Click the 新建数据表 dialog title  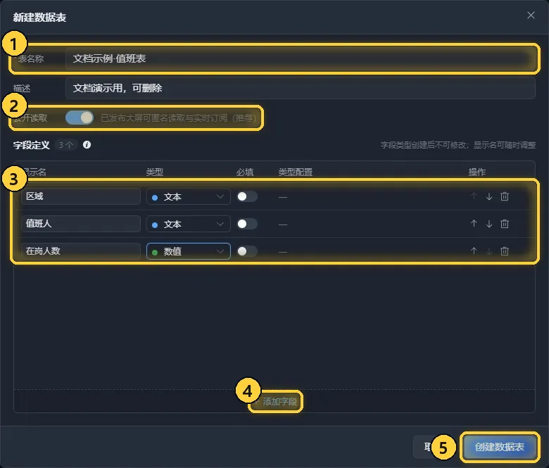tap(39, 17)
